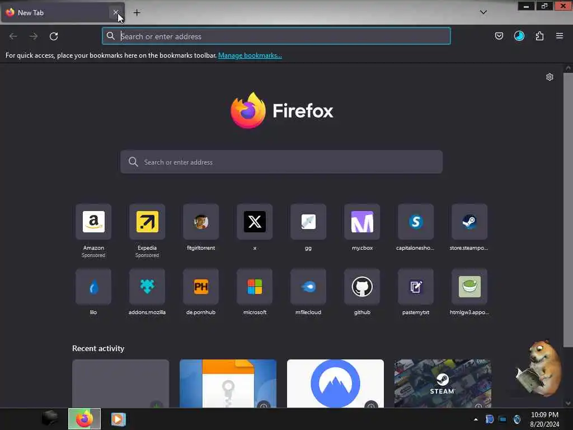This screenshot has width=573, height=430.
Task: Open the hamburger application menu
Action: [560, 36]
